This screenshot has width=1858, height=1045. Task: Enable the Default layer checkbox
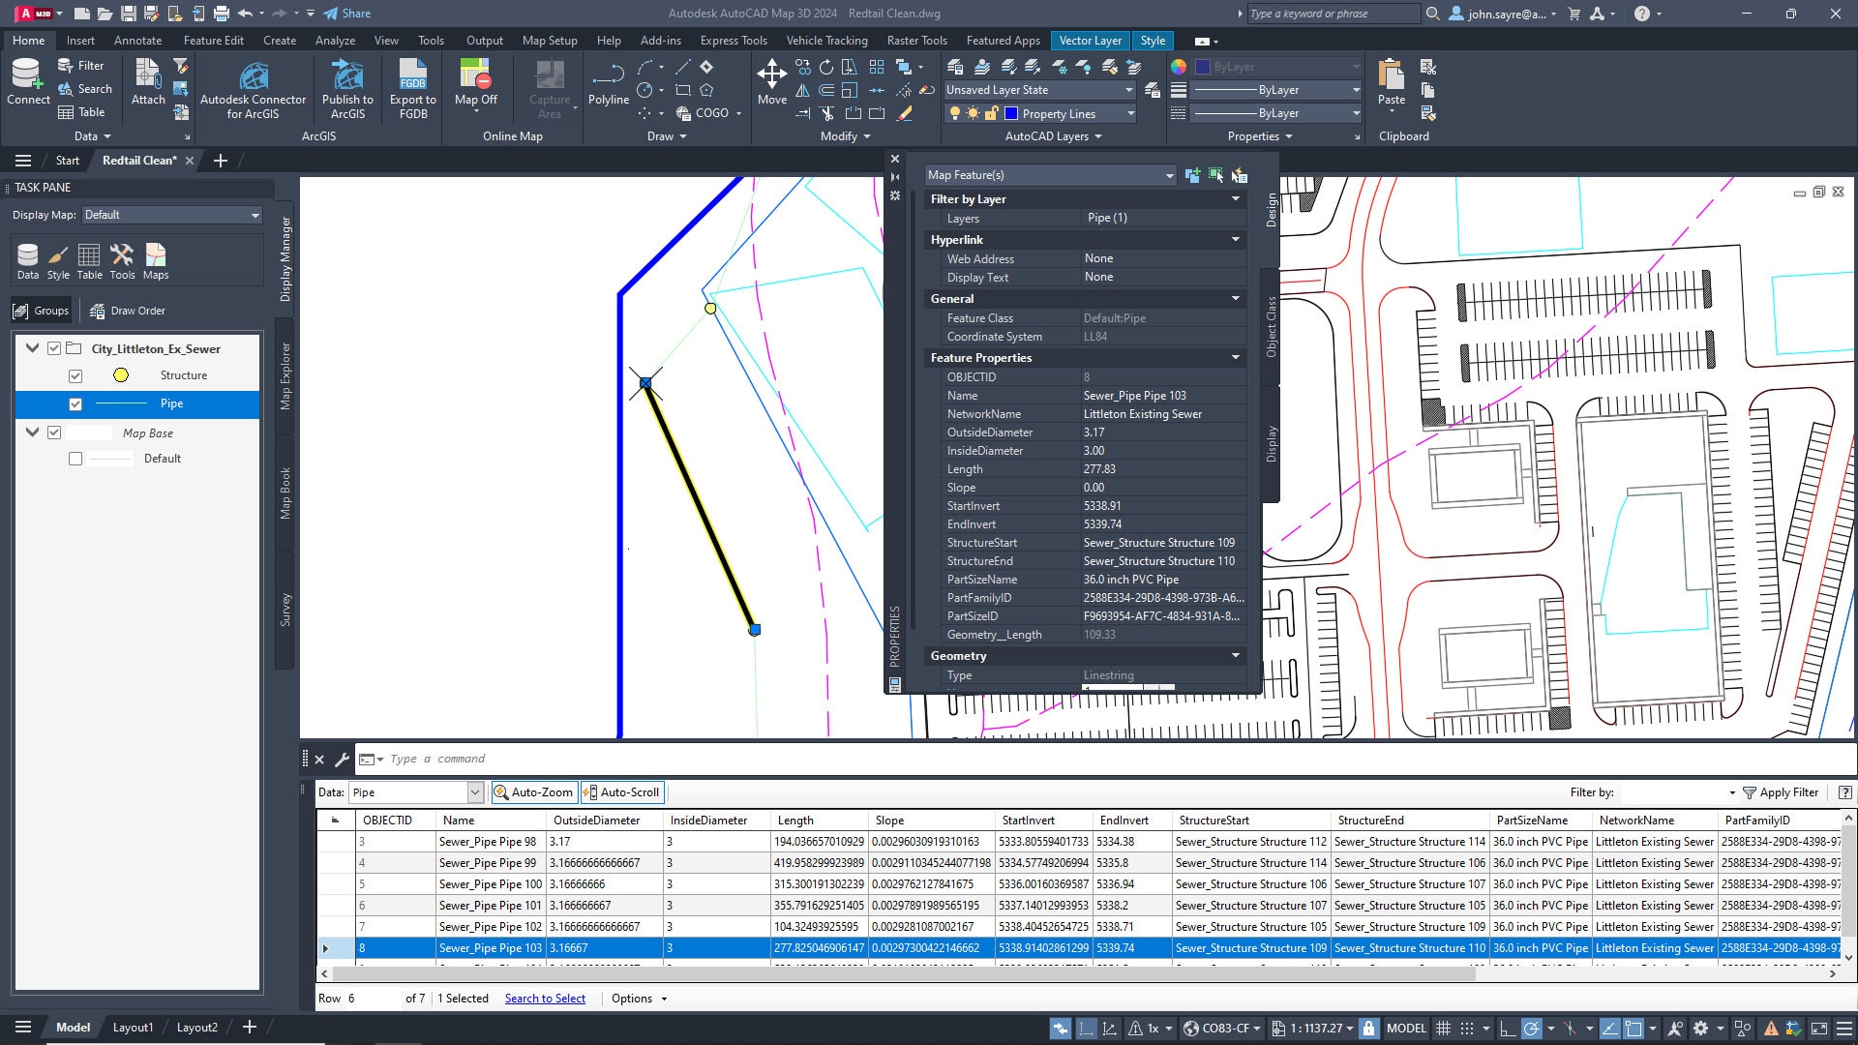tap(75, 459)
